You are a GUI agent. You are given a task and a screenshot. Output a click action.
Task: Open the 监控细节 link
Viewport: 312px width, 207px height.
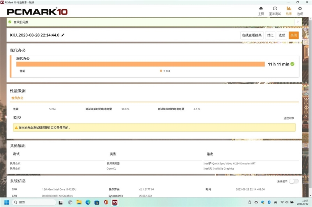point(289,118)
